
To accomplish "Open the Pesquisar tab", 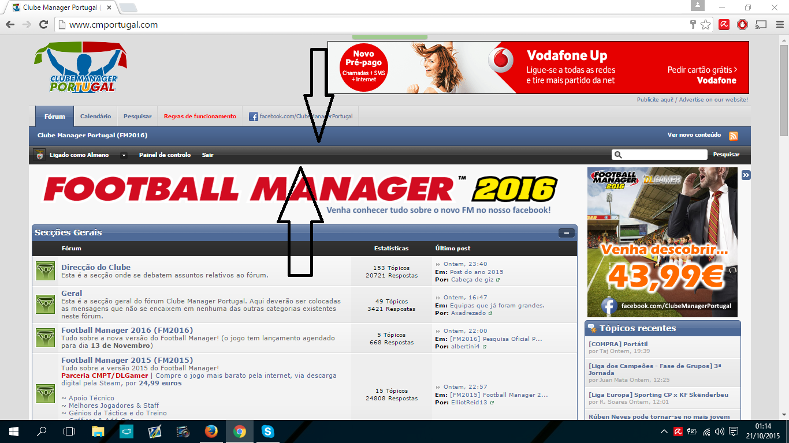I will click(137, 116).
